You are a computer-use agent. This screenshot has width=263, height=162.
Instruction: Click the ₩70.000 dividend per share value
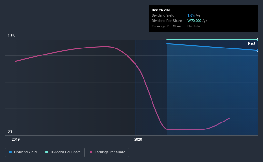tap(194, 21)
